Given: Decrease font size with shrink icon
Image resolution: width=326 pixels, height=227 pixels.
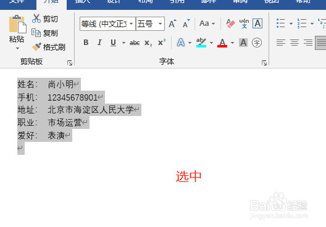Looking at the screenshot, I should [x=186, y=23].
